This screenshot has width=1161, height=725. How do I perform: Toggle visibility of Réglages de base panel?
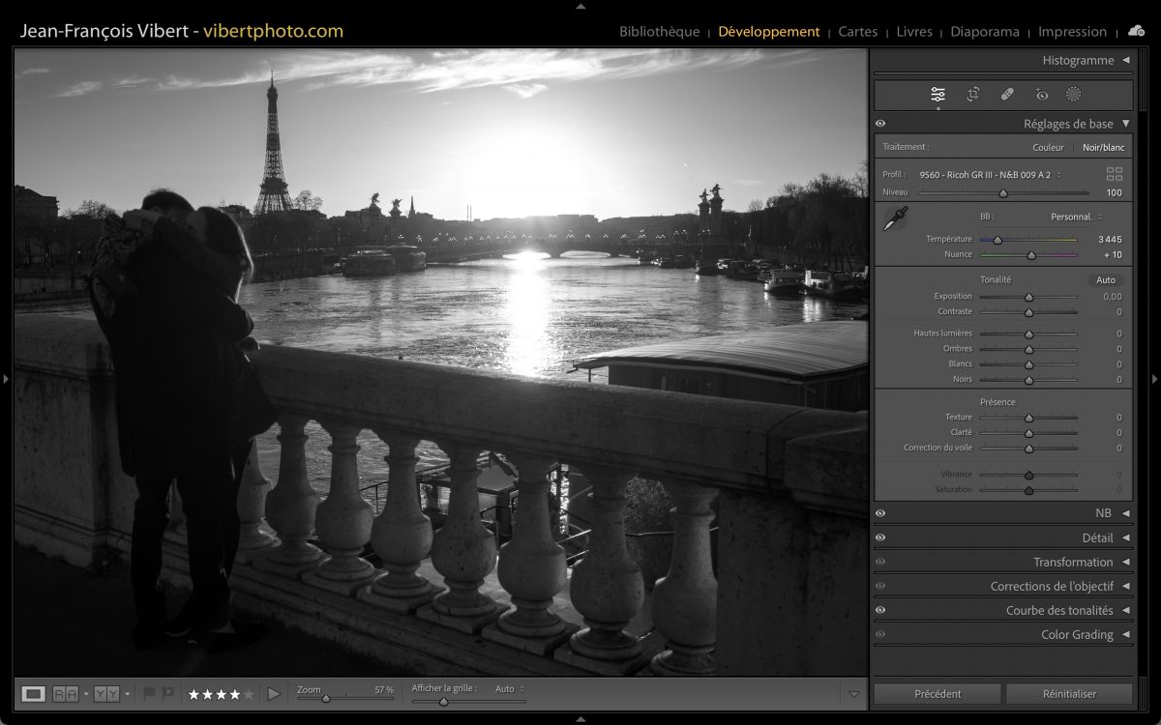(x=880, y=124)
